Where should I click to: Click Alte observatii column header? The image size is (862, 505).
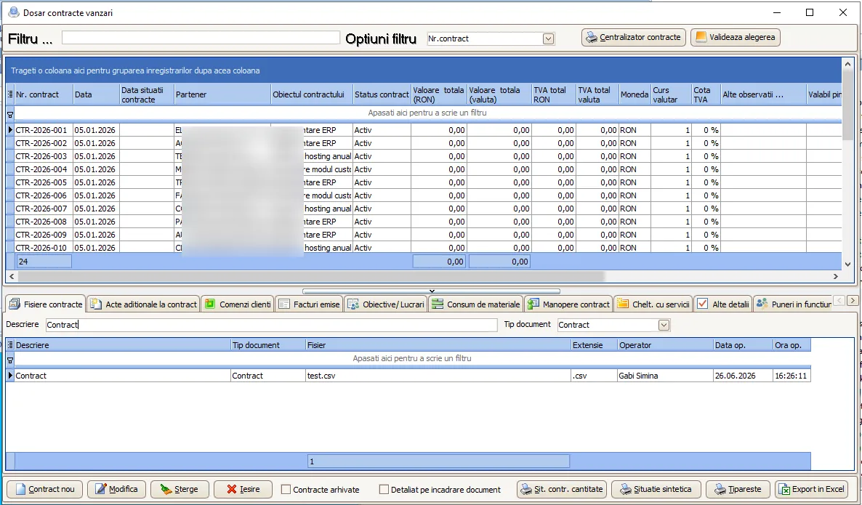click(764, 94)
